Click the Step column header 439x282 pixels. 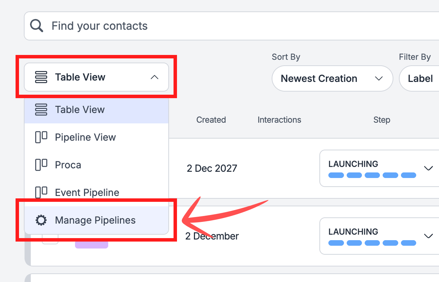[x=382, y=120]
